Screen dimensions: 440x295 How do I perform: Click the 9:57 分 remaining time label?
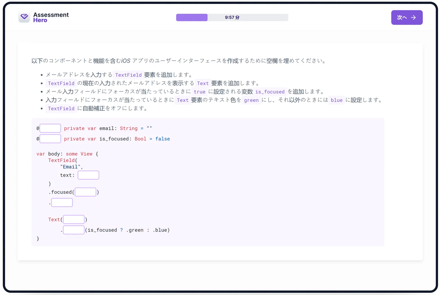coord(232,17)
